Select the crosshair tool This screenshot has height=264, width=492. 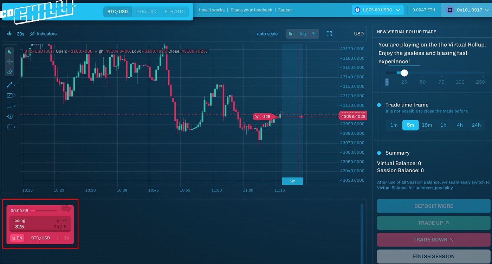(9, 62)
